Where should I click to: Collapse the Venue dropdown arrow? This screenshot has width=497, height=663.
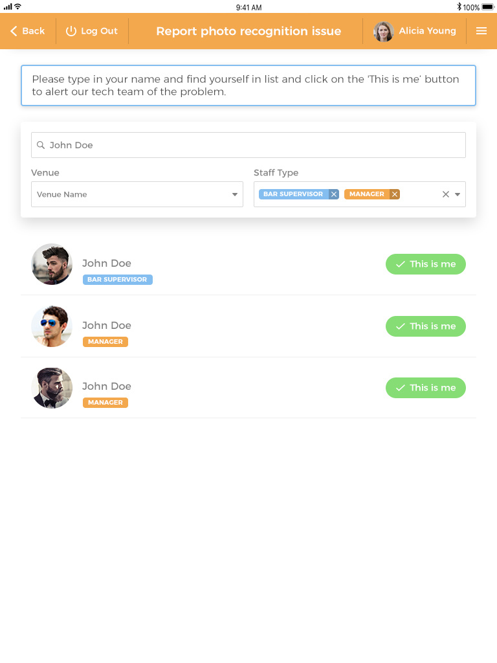235,194
